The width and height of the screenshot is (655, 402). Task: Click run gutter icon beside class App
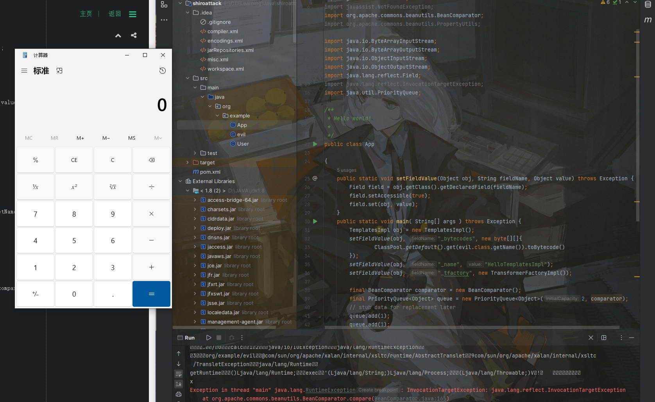click(315, 144)
